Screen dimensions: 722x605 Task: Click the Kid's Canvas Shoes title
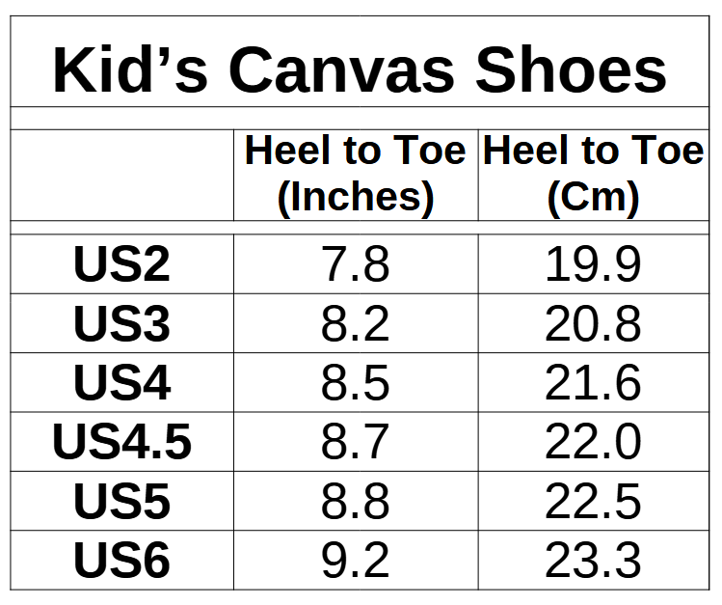tap(360, 69)
